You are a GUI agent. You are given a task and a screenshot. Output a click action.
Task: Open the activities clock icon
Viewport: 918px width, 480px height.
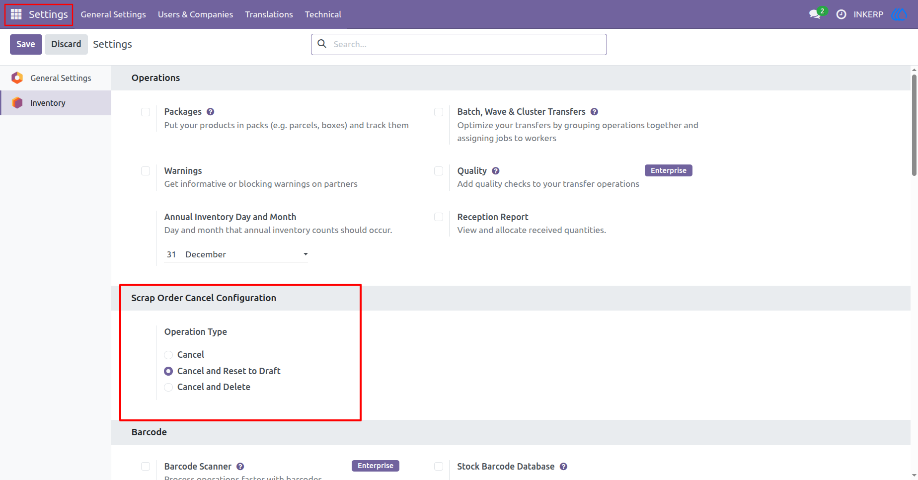841,14
